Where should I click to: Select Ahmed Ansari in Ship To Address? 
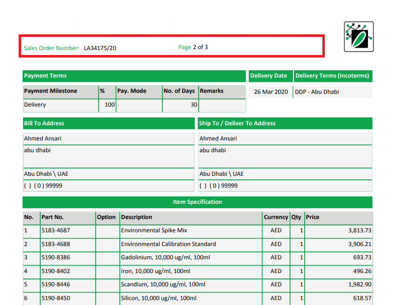(218, 139)
